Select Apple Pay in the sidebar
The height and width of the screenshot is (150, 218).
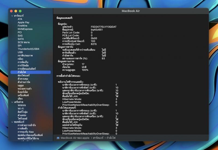(x=23, y=23)
